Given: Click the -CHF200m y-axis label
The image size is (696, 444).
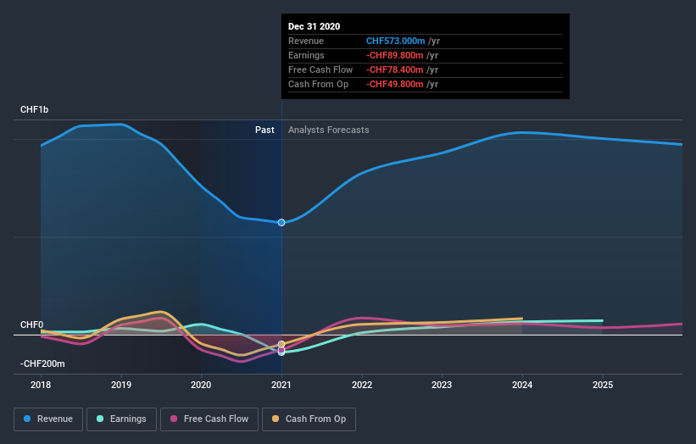Looking at the screenshot, I should (x=42, y=364).
